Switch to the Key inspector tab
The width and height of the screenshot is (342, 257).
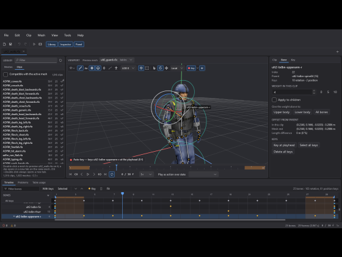(x=293, y=60)
